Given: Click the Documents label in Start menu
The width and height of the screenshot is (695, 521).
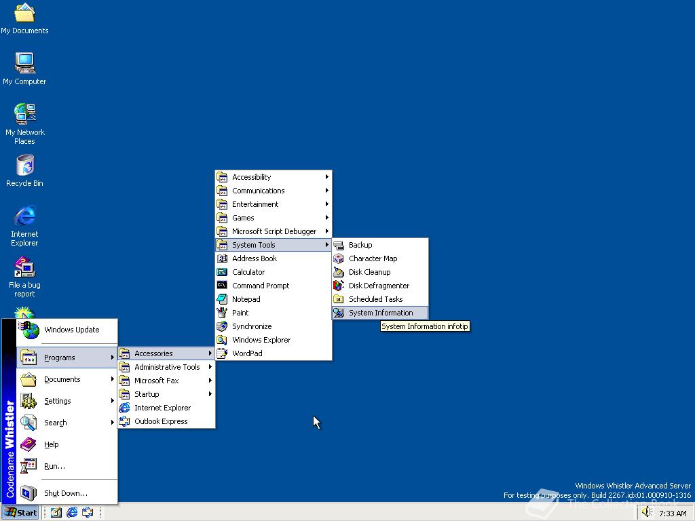Looking at the screenshot, I should (62, 379).
